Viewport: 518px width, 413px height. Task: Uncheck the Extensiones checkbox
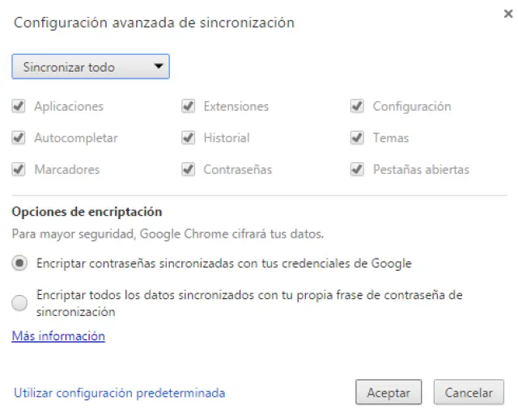click(189, 106)
